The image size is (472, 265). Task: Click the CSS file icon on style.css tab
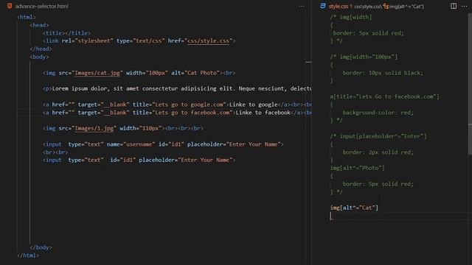click(323, 6)
